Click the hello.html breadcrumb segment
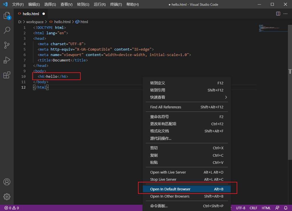This screenshot has height=211, width=292. coord(62,22)
